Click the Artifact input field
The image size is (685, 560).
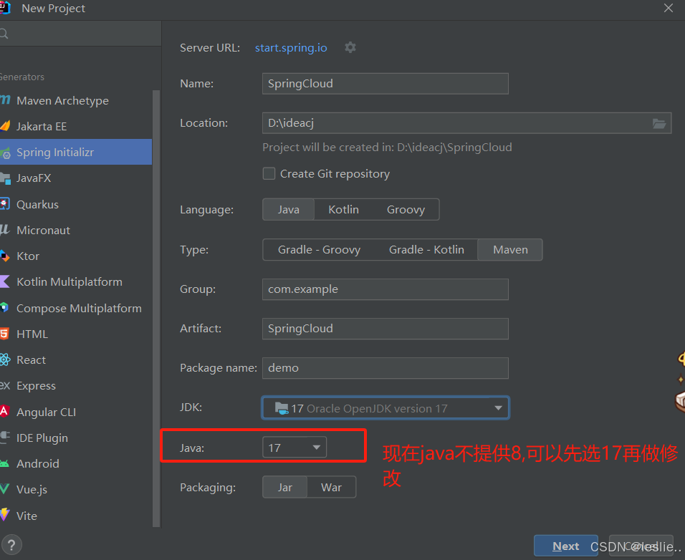pos(385,328)
